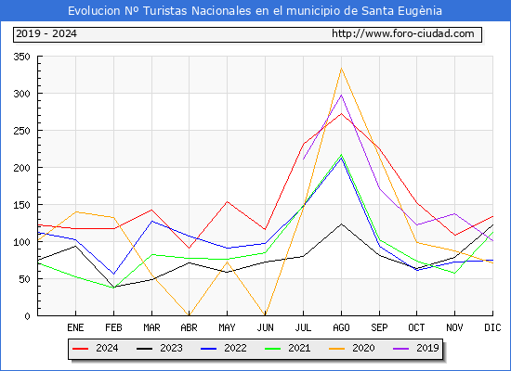
Task: Click the red 2024 data point at JUL
Action: 304,144
